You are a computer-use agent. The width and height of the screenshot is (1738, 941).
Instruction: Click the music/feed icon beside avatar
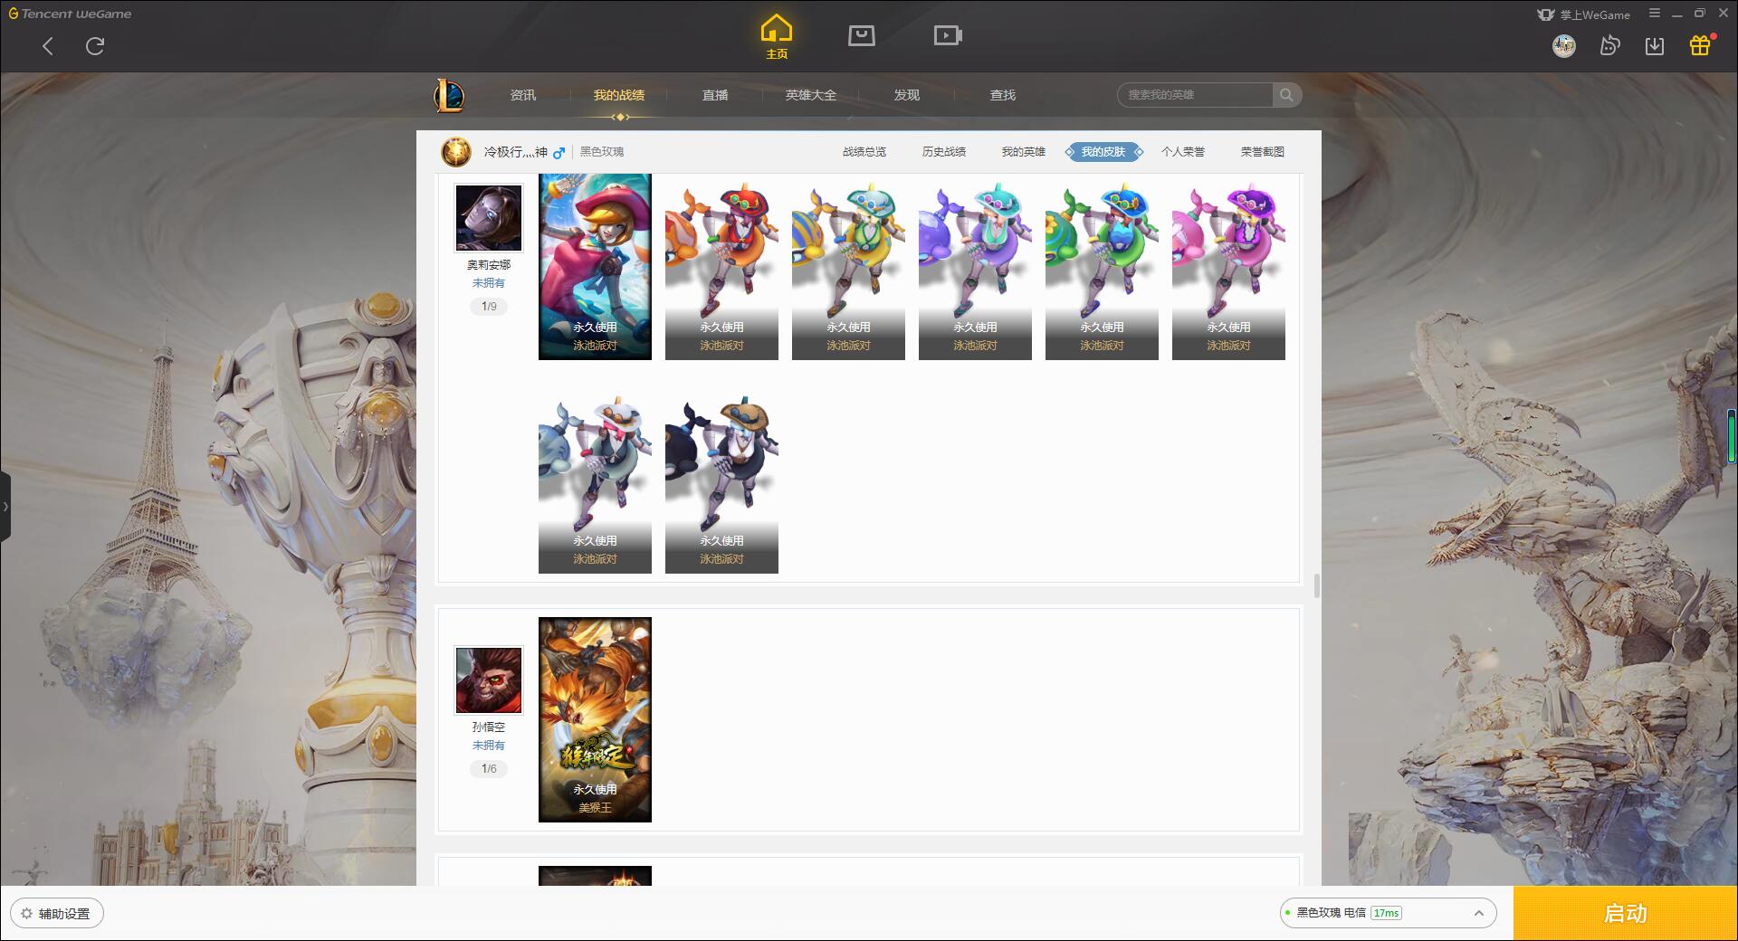(1609, 45)
